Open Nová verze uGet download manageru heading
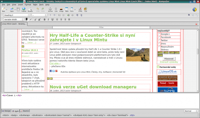The height and width of the screenshot is (118, 200). [93, 87]
